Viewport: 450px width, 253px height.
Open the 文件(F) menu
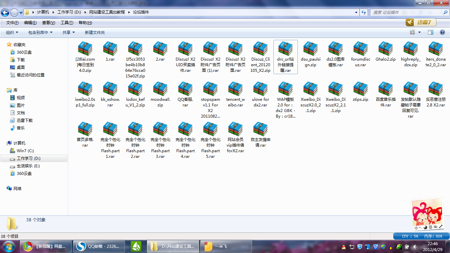pos(13,23)
